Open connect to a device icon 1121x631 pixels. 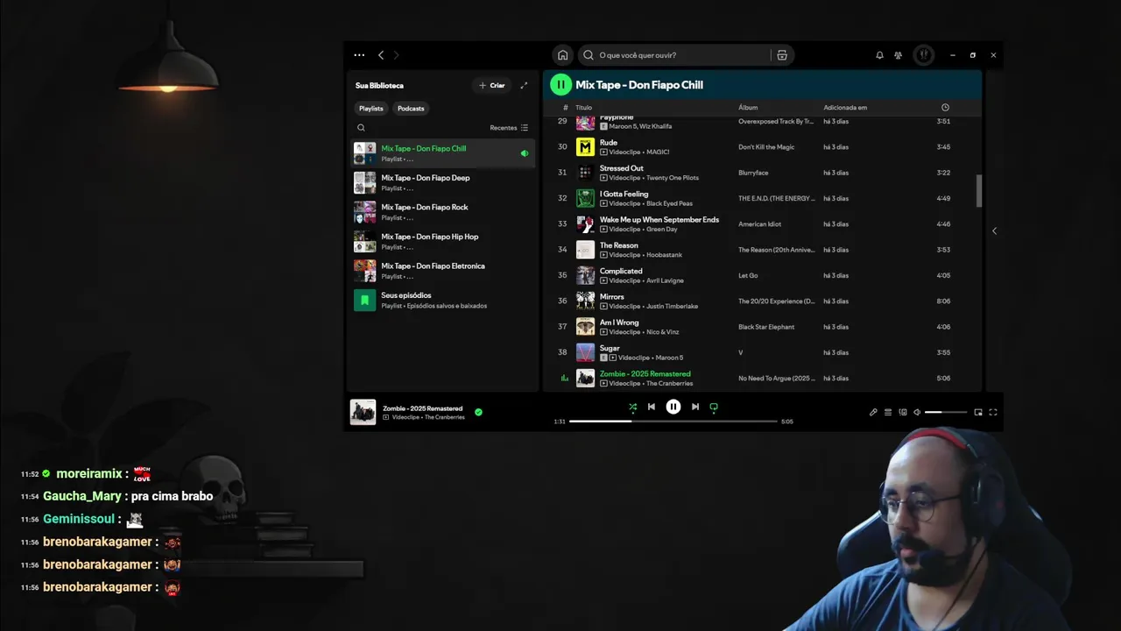coord(903,412)
